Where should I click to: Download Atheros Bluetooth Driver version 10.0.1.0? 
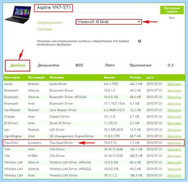174,91
